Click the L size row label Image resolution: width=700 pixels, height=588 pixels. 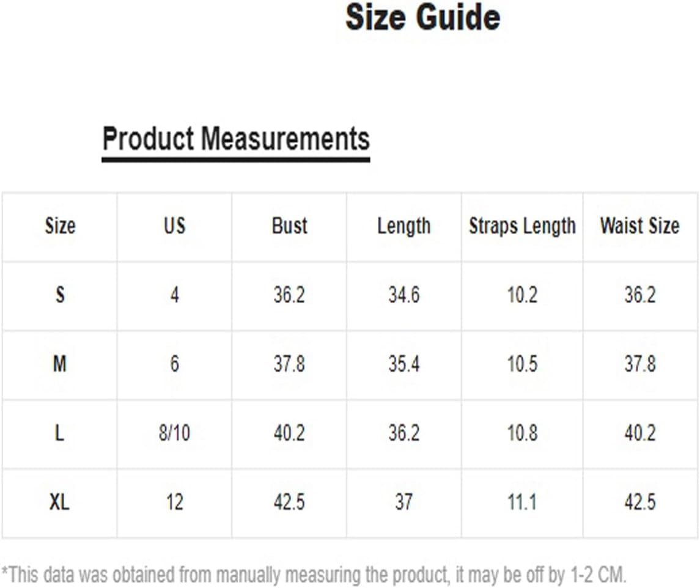coord(59,433)
